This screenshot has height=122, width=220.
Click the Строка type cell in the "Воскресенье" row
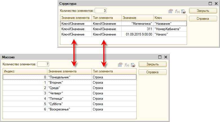[114, 109]
